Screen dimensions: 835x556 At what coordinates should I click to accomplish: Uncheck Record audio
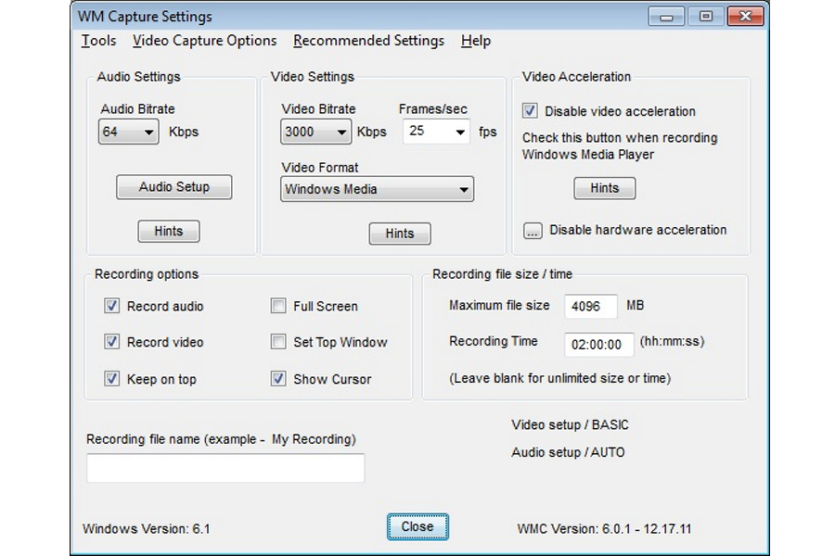111,306
